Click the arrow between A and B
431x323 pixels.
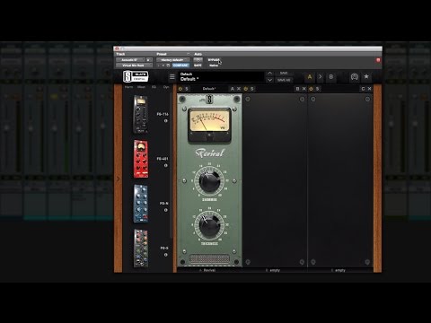click(x=320, y=77)
